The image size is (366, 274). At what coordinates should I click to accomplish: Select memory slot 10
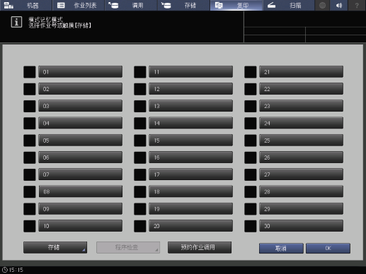[x=81, y=226]
